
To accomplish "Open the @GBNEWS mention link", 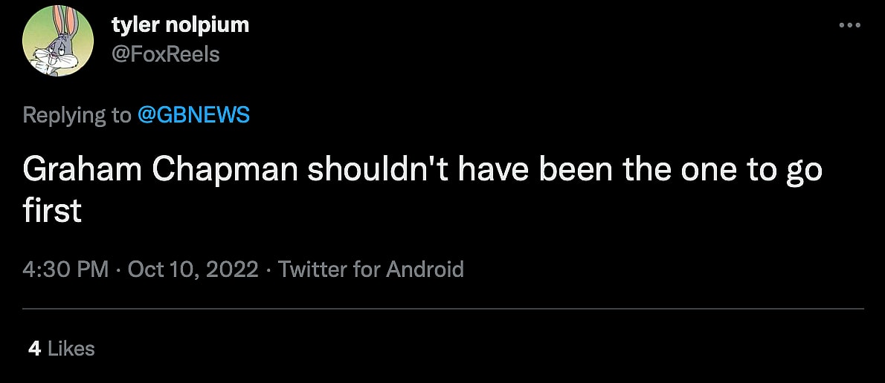I will (193, 115).
